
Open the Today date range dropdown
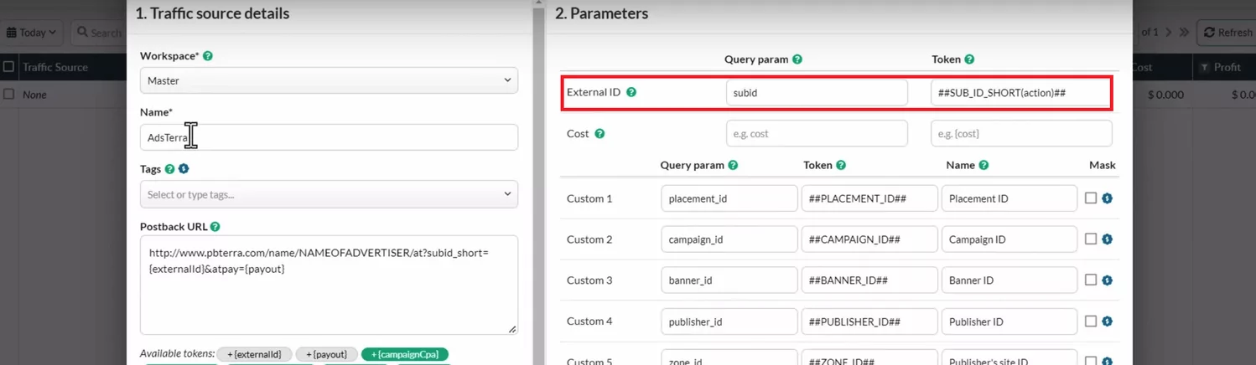[32, 33]
